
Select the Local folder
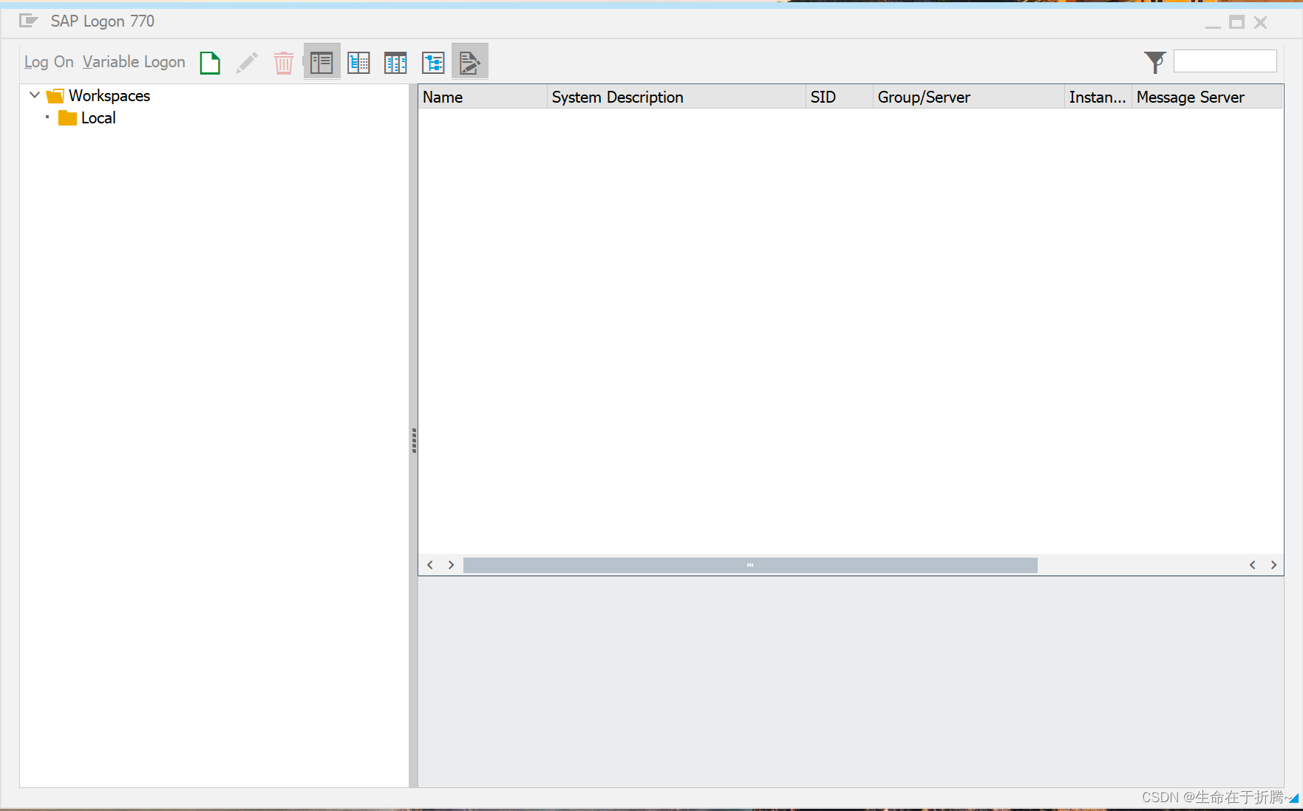pyautogui.click(x=98, y=117)
